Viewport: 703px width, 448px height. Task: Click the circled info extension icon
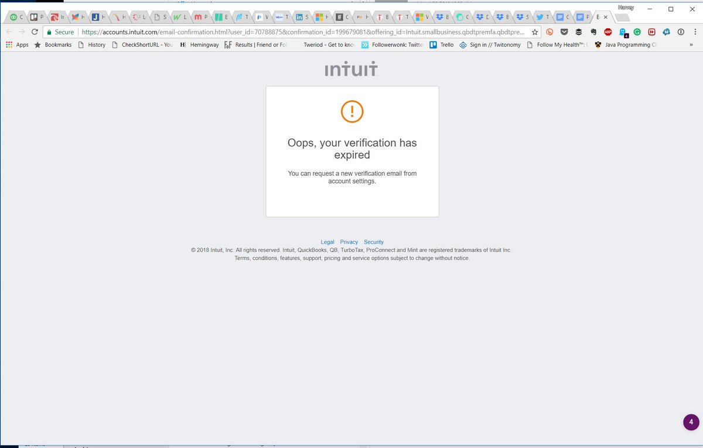coord(680,32)
